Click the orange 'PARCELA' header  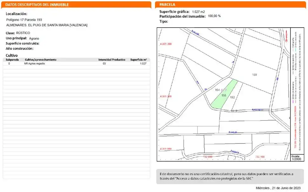point(167,5)
